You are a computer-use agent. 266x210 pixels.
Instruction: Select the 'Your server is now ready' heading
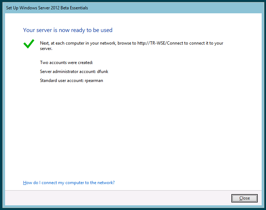pyautogui.click(x=68, y=30)
